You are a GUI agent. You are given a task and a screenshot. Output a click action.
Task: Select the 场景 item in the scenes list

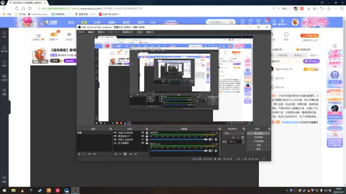[94, 133]
